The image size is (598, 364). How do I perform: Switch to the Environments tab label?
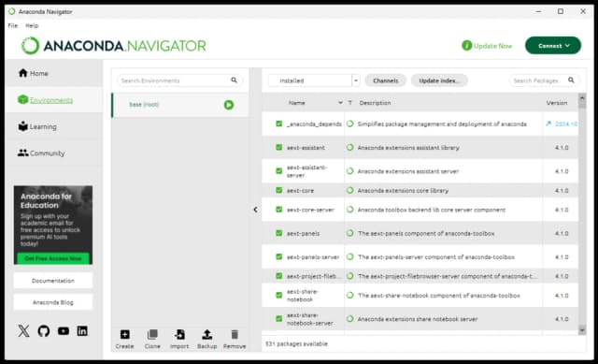click(51, 100)
